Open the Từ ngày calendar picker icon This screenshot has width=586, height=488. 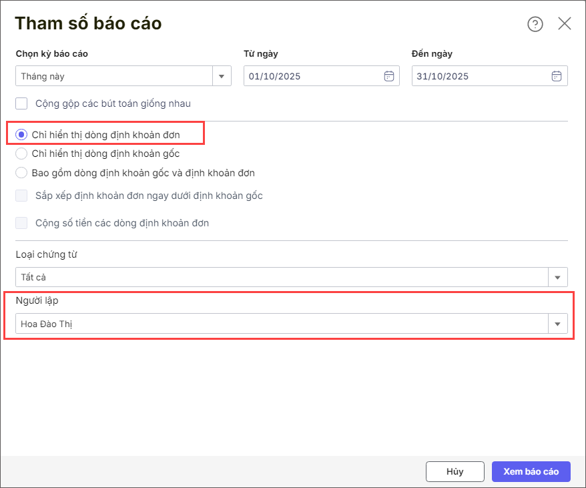click(x=389, y=76)
